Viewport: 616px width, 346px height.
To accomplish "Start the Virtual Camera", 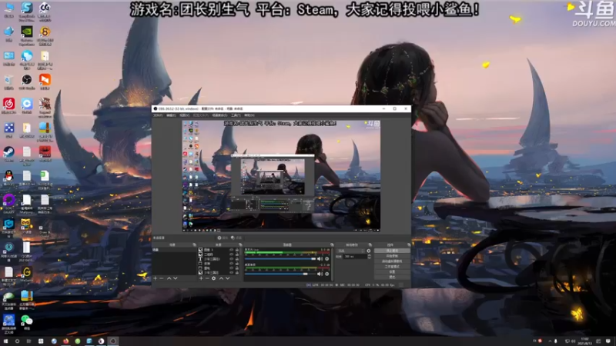I will tap(392, 261).
